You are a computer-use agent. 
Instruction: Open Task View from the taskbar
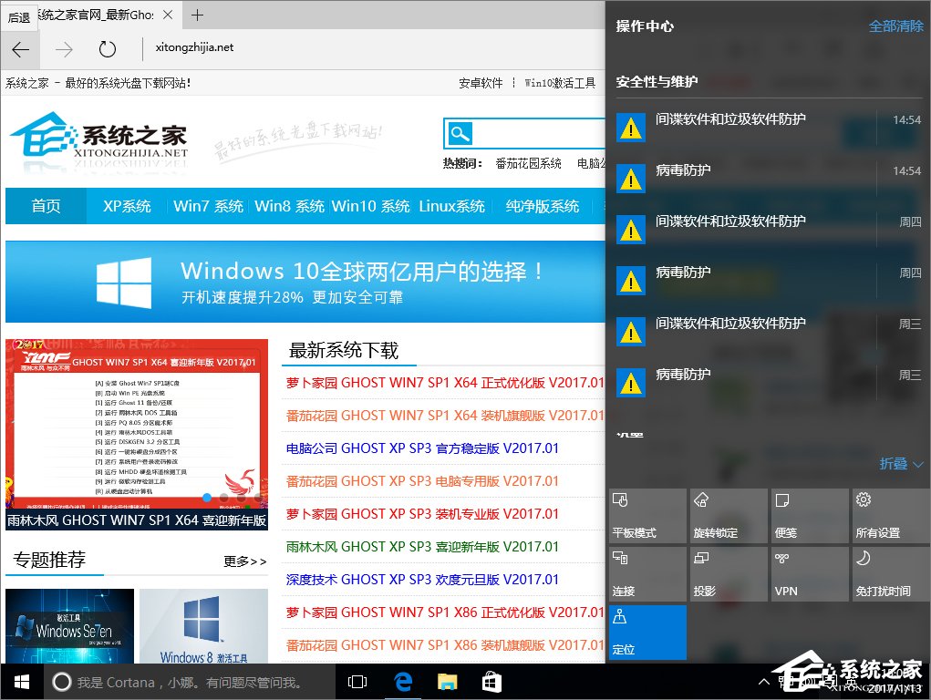click(x=357, y=681)
